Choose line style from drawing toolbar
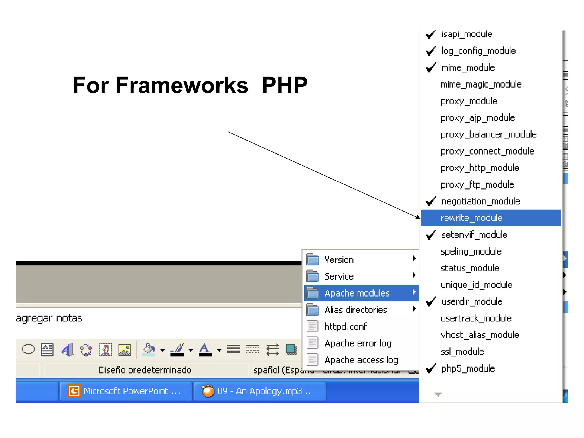The width and height of the screenshot is (584, 438). coord(233,350)
